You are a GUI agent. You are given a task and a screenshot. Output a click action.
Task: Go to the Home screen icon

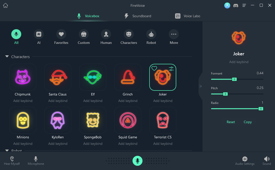5,5
